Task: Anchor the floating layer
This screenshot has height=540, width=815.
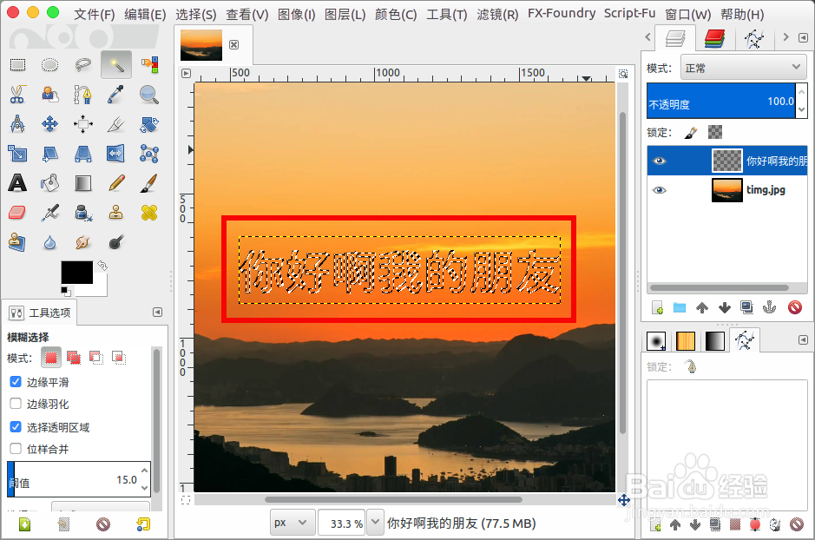Action: [x=769, y=307]
